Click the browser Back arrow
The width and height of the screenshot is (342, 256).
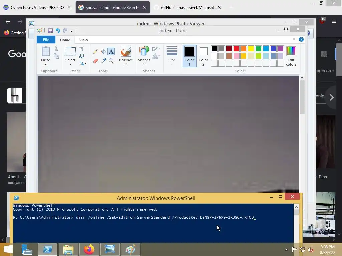(x=8, y=22)
